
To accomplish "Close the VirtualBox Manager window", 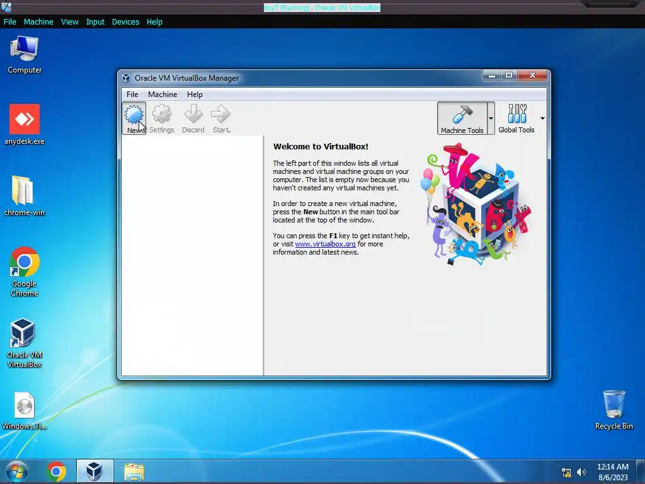I will (x=532, y=76).
